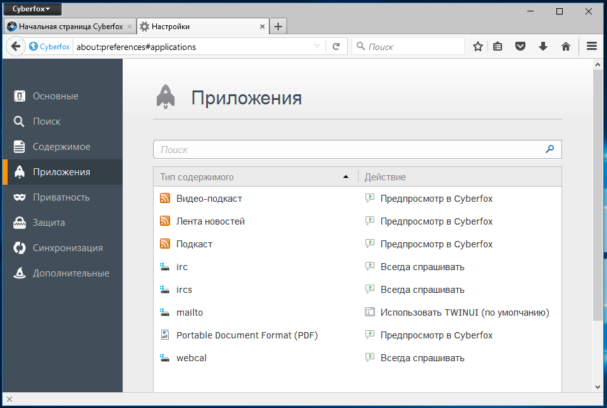Image resolution: width=607 pixels, height=408 pixels.
Task: Reload the current page
Action: 336,46
